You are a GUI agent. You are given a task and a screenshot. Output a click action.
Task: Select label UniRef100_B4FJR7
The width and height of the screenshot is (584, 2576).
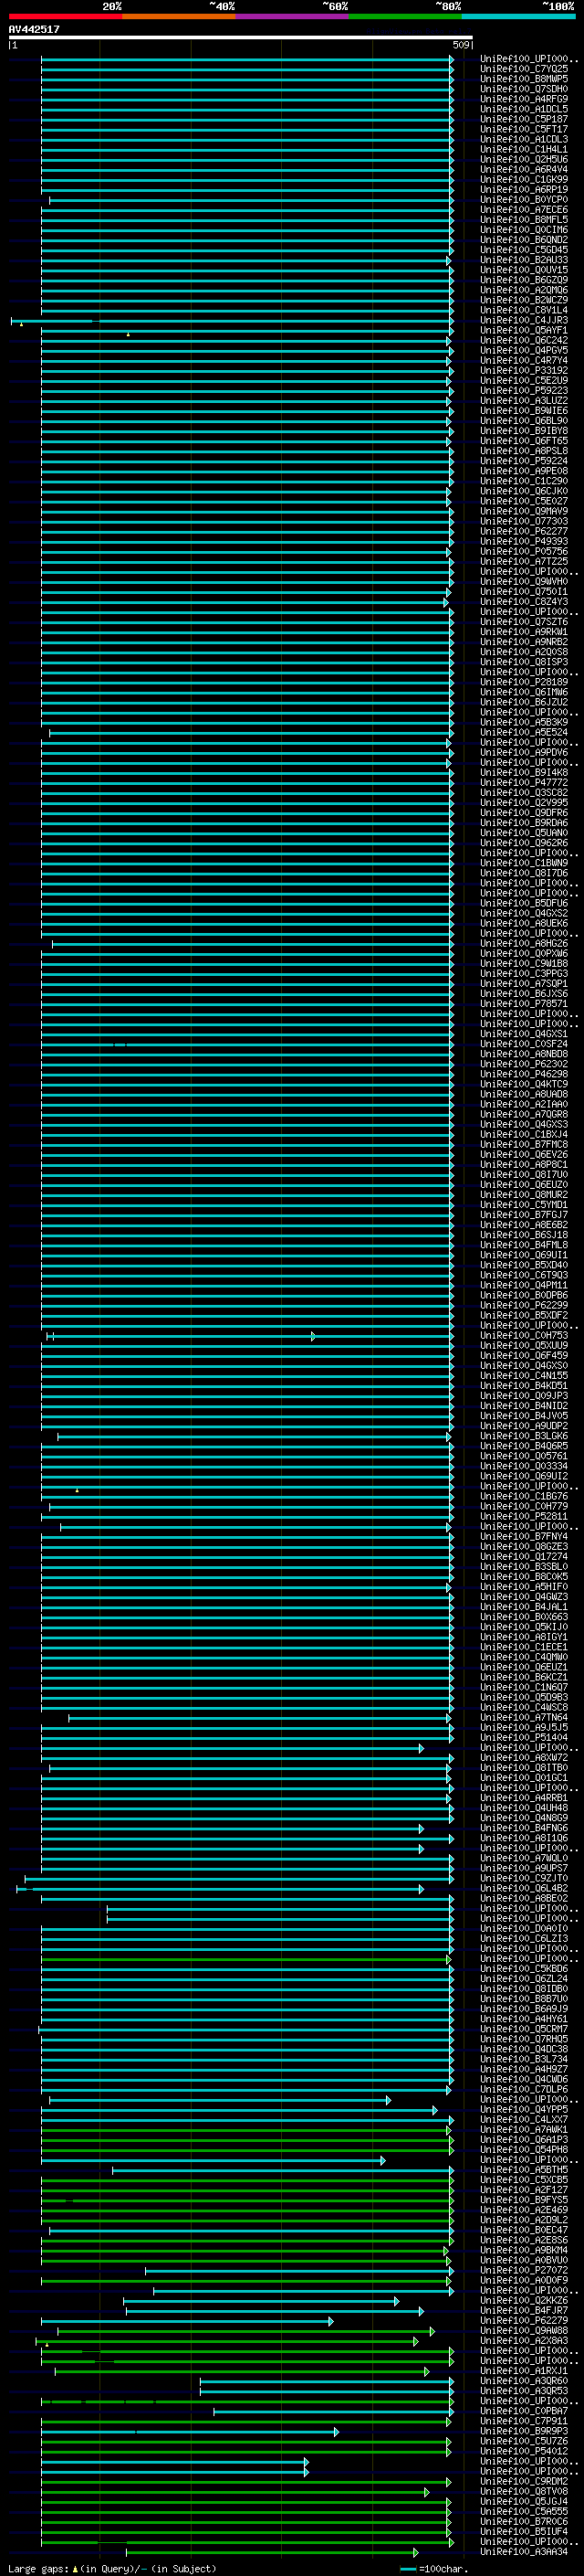pos(524,2310)
